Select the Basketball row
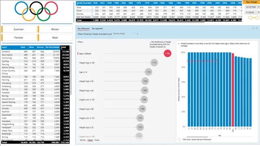The width and height of the screenshot is (260, 146). (x=35, y=115)
